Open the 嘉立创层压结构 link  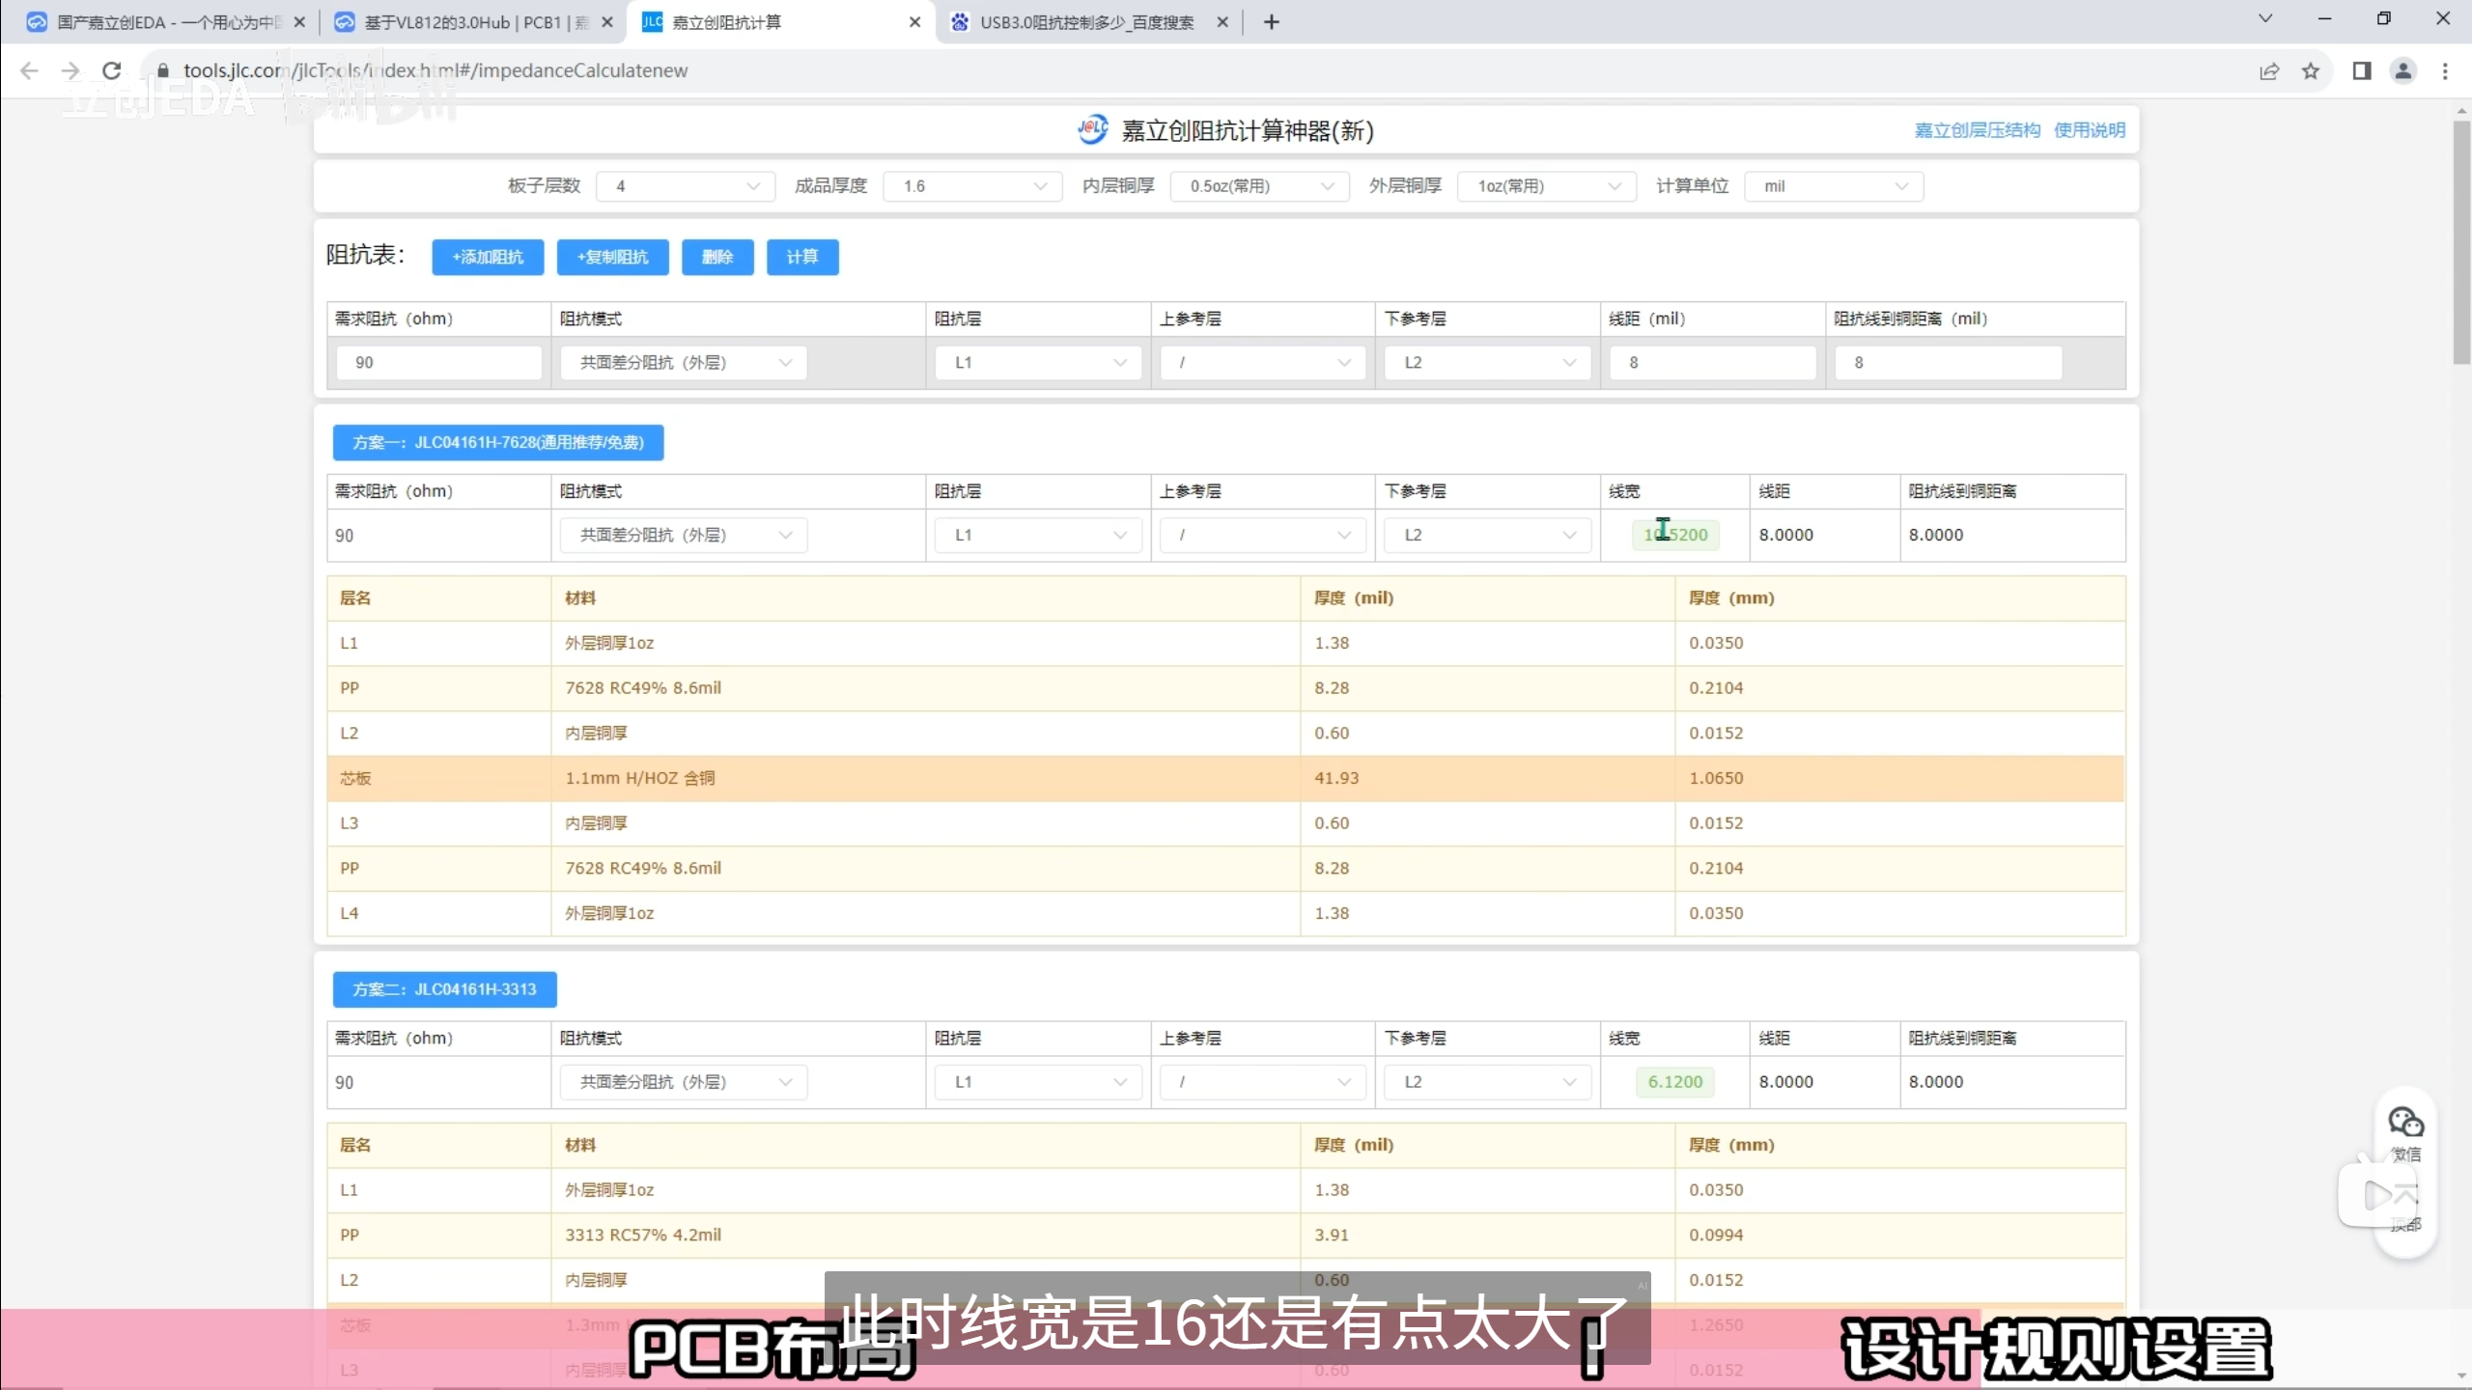tap(1977, 130)
